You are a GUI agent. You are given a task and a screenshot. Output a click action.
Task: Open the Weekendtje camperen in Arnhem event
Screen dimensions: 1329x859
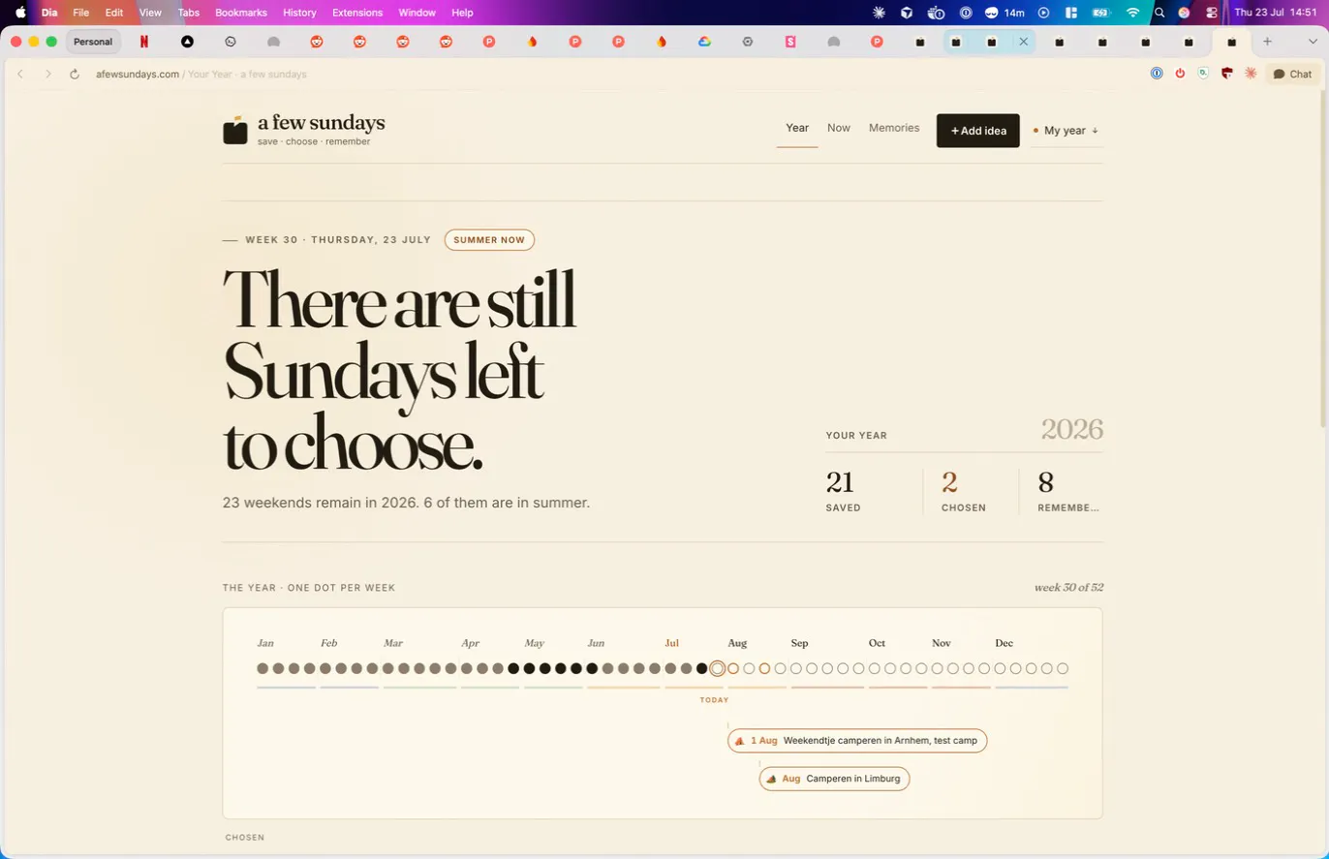coord(857,741)
